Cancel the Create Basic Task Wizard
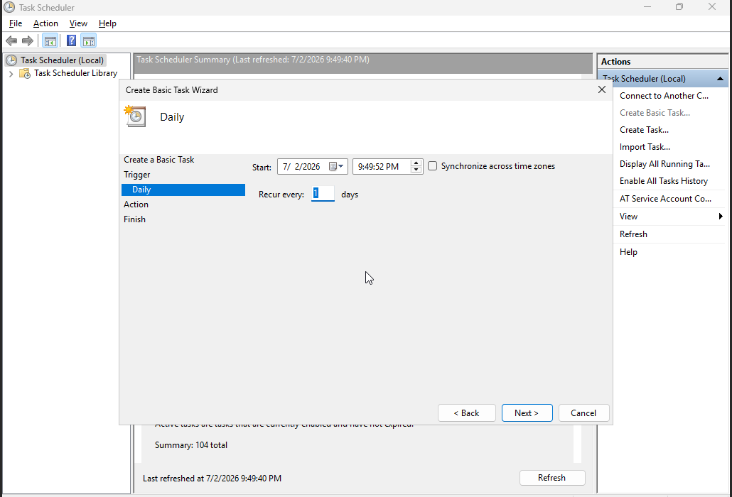The height and width of the screenshot is (497, 732). point(583,413)
